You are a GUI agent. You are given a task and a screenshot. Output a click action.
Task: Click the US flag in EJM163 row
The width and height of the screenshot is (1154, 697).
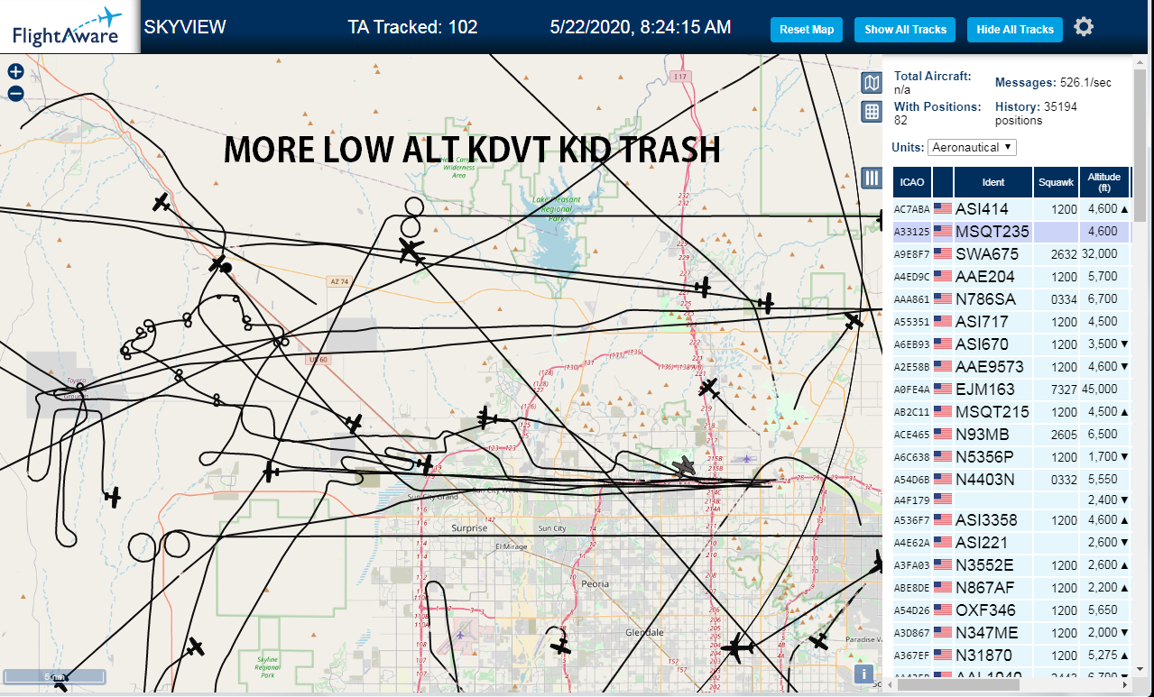pyautogui.click(x=942, y=390)
